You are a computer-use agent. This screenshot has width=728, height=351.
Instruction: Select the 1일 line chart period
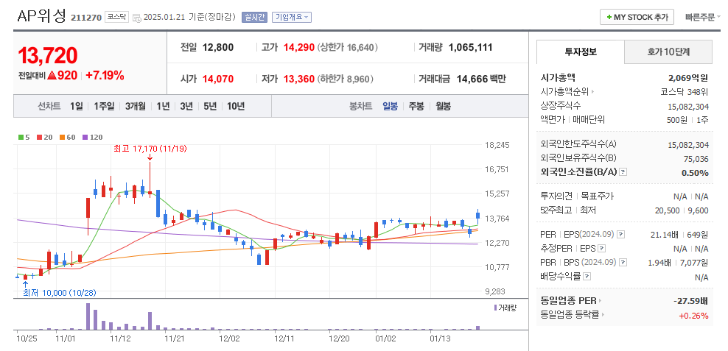click(76, 106)
